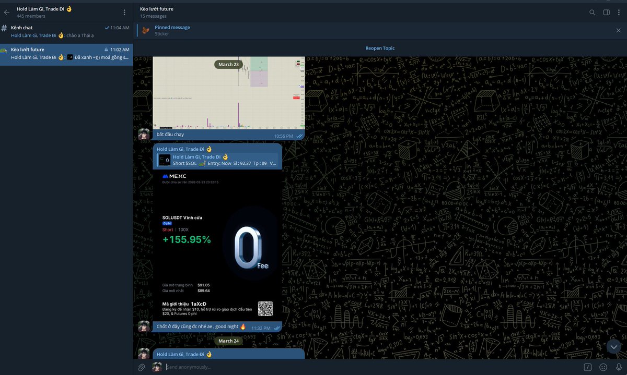Open the chart image thumbnail from March 23
This screenshot has width=627, height=375.
pyautogui.click(x=228, y=92)
